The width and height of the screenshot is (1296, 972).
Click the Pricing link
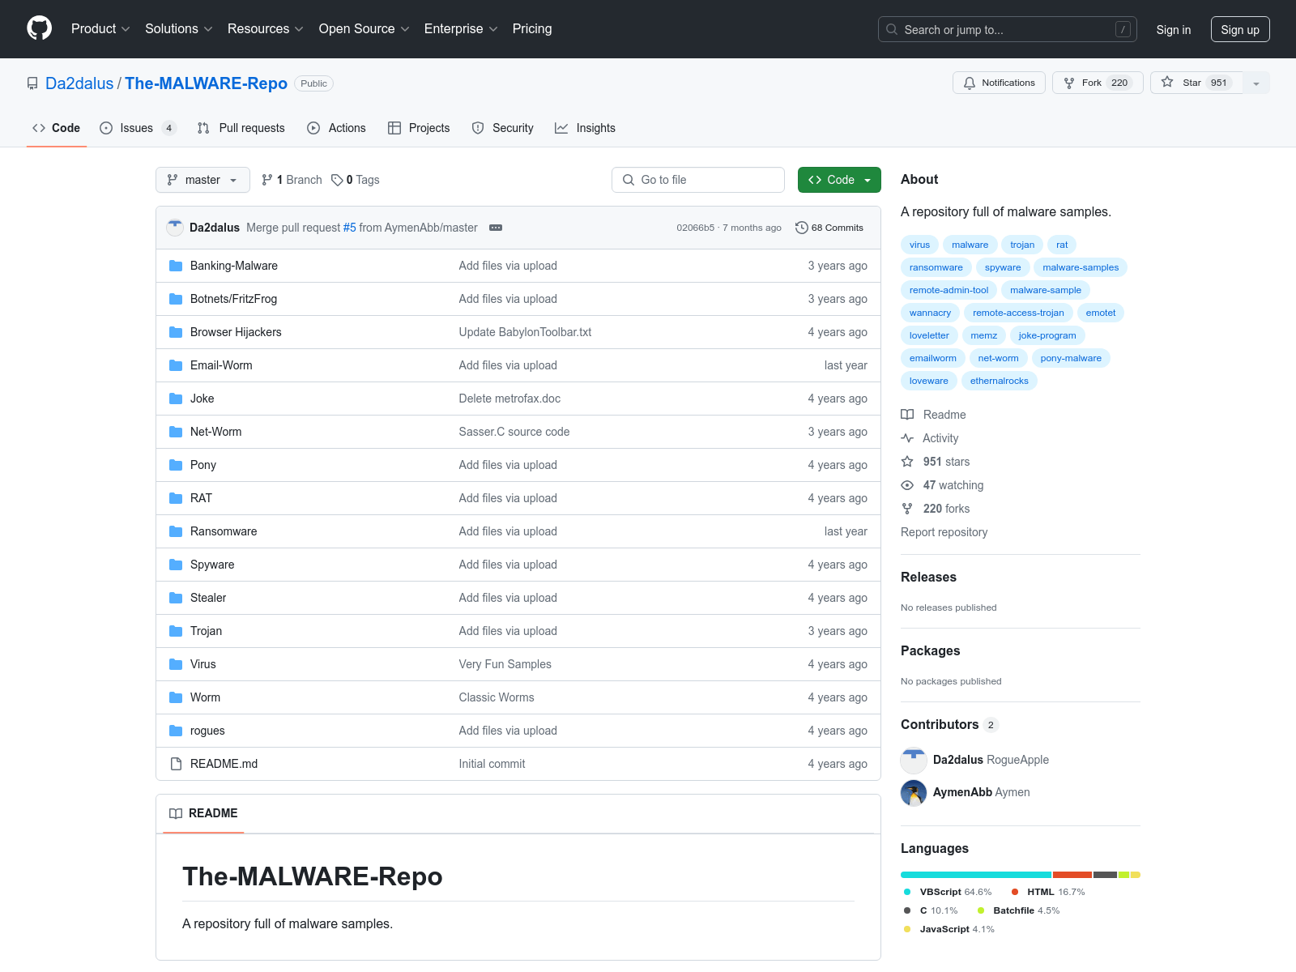tap(532, 28)
